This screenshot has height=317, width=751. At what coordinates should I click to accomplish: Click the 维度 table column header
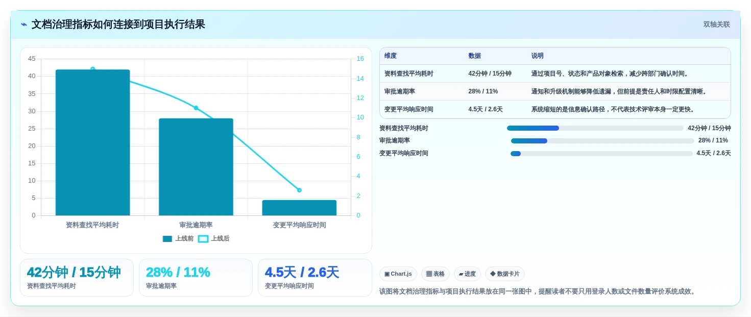(391, 56)
